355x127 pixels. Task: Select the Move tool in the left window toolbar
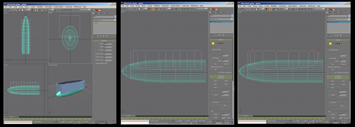pyautogui.click(x=36, y=10)
